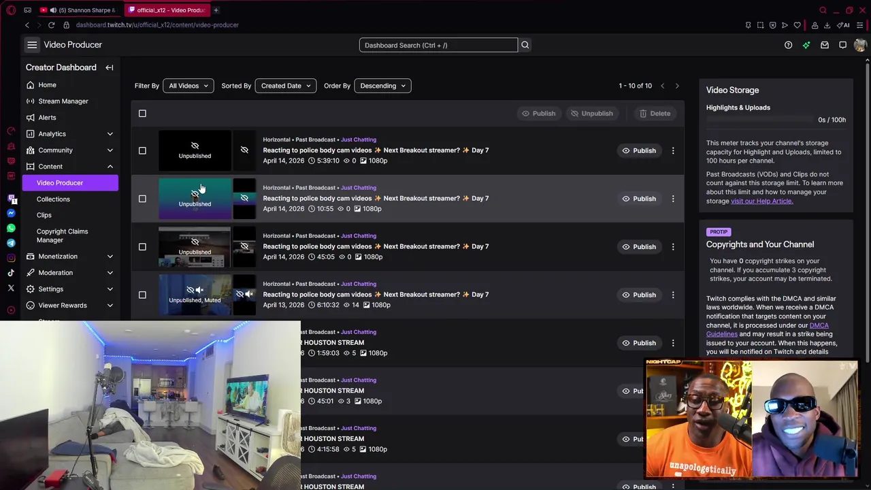Check the box for the 10:55 video

pos(142,199)
